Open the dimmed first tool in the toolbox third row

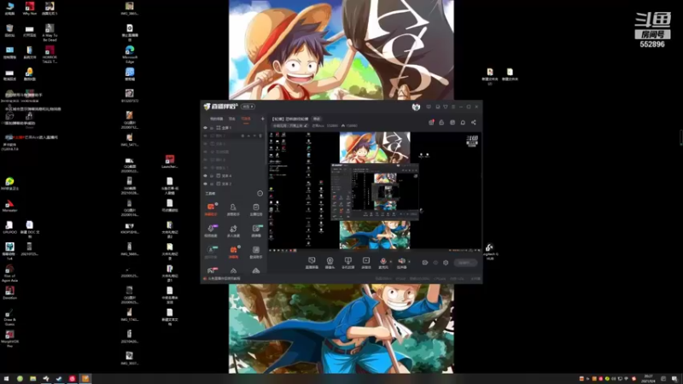pos(211,252)
